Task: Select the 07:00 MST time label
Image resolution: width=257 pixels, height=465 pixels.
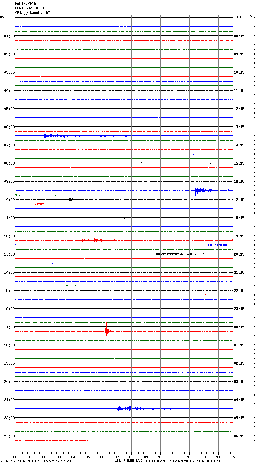Action: pyautogui.click(x=9, y=145)
